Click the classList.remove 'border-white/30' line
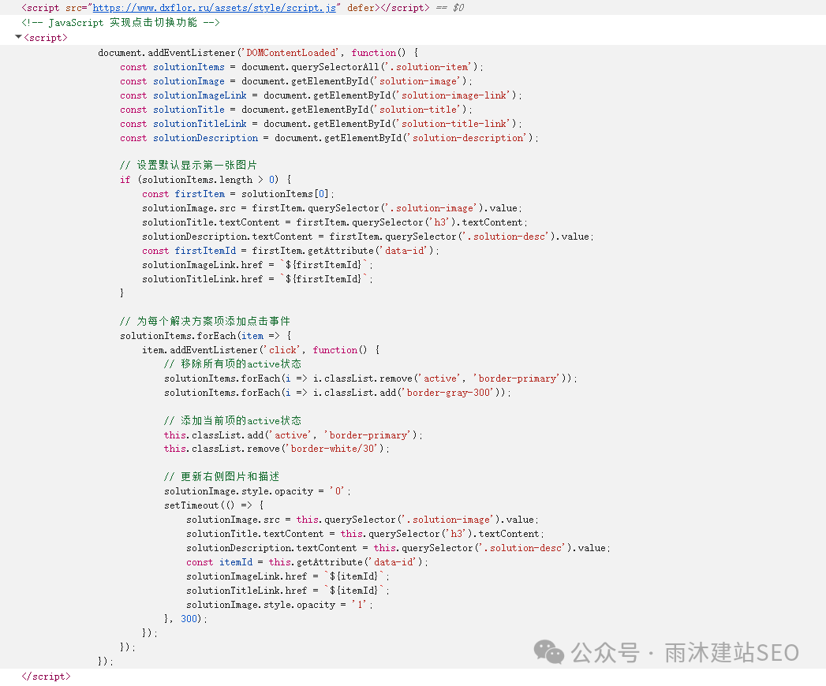 (x=277, y=449)
